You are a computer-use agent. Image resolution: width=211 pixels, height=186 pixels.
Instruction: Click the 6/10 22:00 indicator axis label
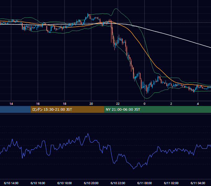pyautogui.click(x=118, y=183)
